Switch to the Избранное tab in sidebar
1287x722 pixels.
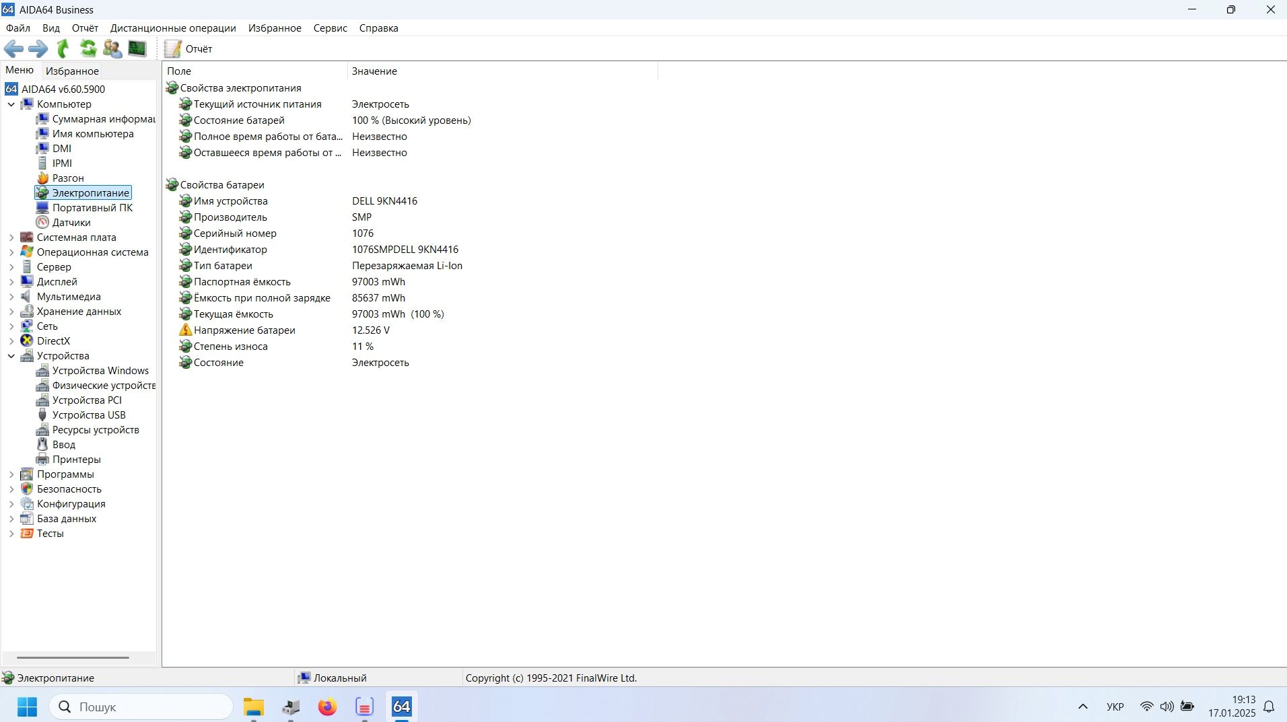(x=72, y=71)
